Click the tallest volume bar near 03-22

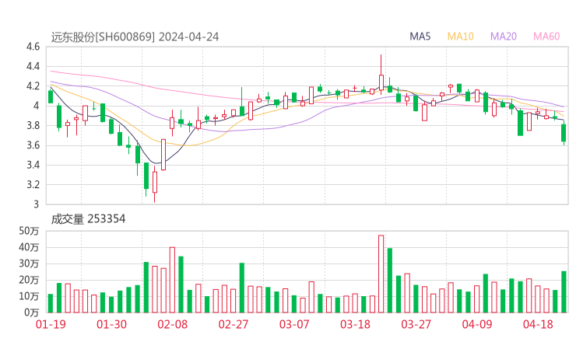point(381,274)
